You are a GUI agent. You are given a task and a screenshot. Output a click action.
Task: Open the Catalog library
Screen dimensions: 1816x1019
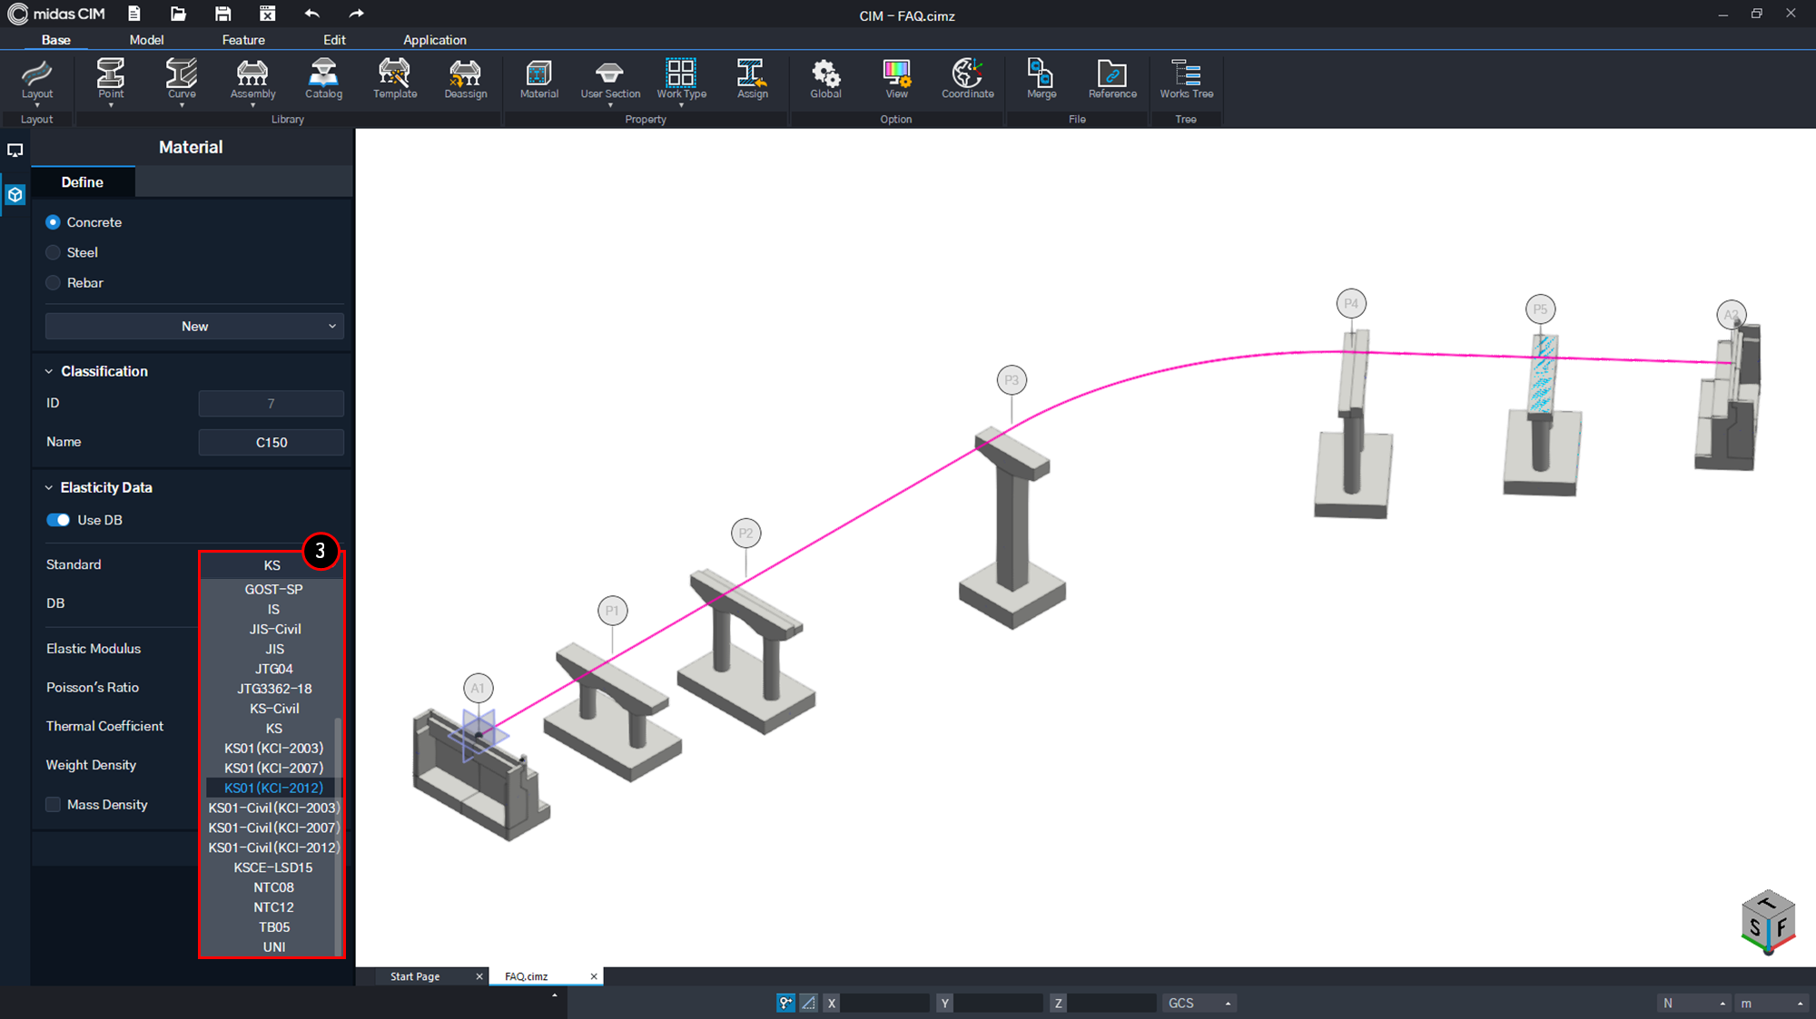click(323, 78)
